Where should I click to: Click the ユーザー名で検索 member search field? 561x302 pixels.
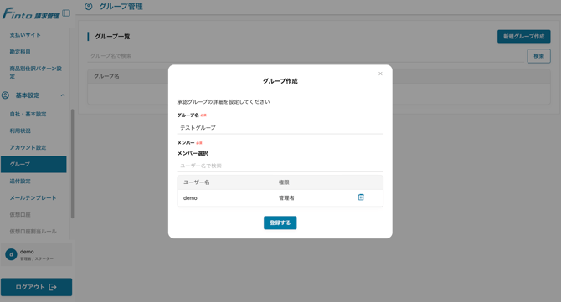pyautogui.click(x=280, y=166)
